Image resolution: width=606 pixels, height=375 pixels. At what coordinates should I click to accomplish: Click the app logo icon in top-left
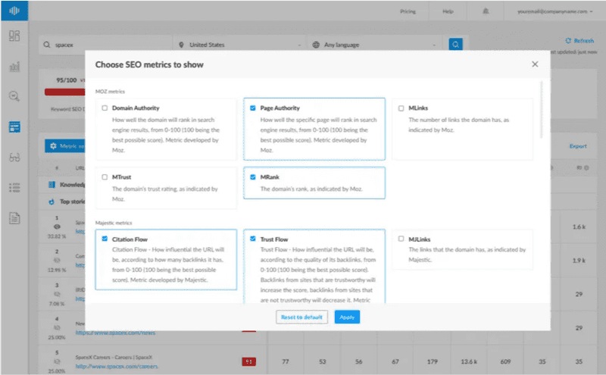click(x=14, y=11)
